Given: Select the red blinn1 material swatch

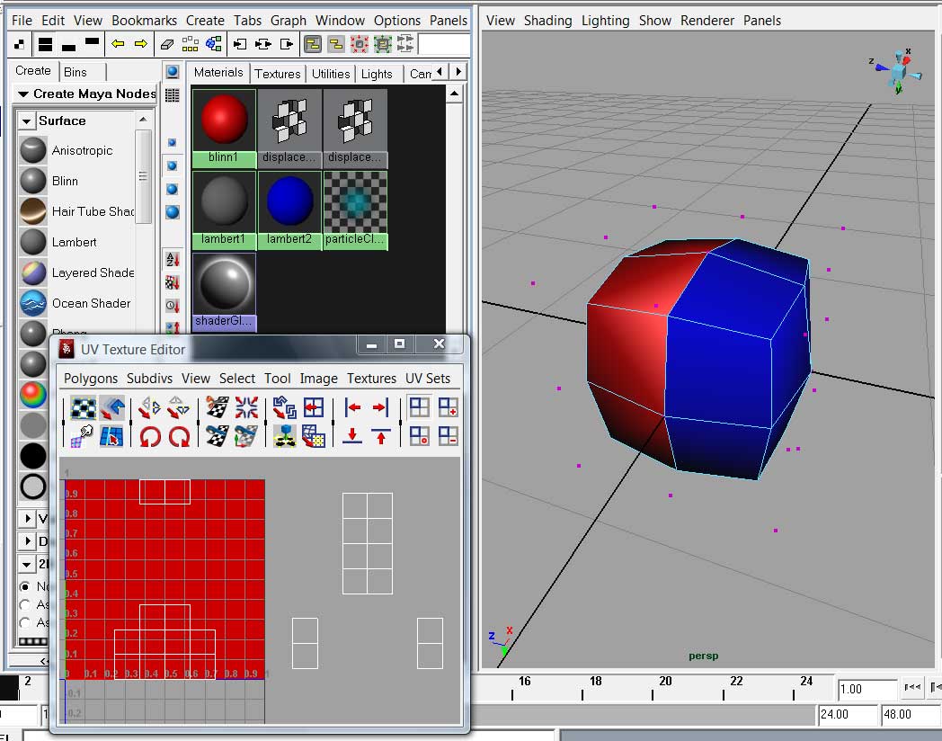Looking at the screenshot, I should tap(224, 128).
